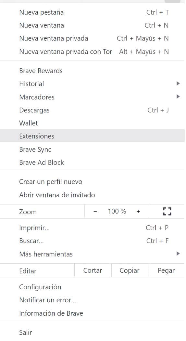Screen dimensions: 186x341
Task: Open Nueva pestaña
Action: pos(92,12)
